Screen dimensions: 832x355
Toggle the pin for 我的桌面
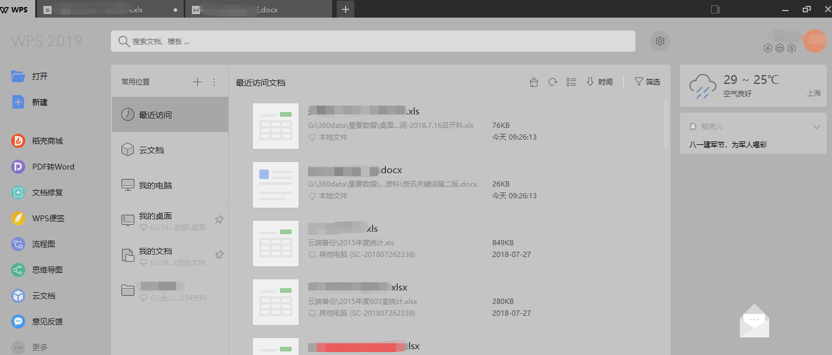click(219, 219)
